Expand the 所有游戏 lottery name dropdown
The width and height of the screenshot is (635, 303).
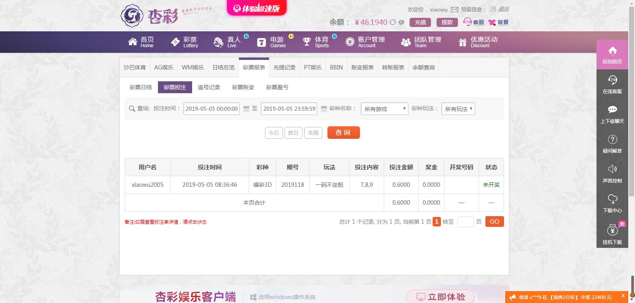(384, 109)
